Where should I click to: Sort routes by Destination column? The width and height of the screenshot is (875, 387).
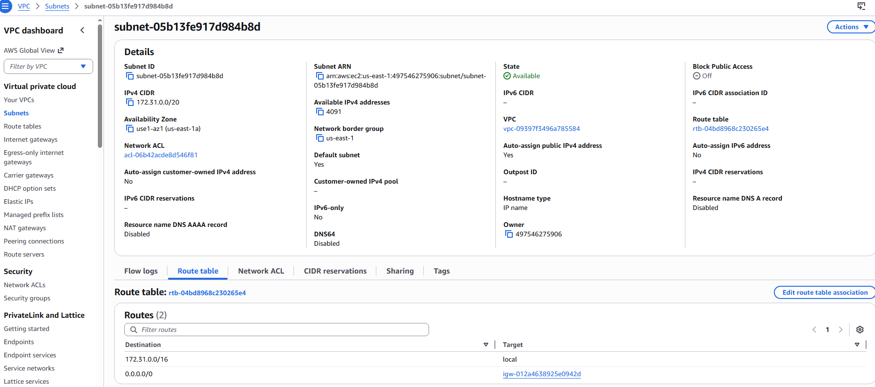485,345
